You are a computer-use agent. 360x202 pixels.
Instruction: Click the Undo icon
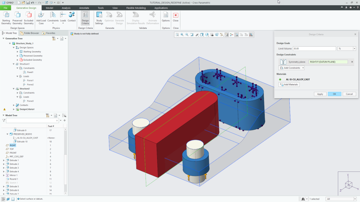(32, 2)
